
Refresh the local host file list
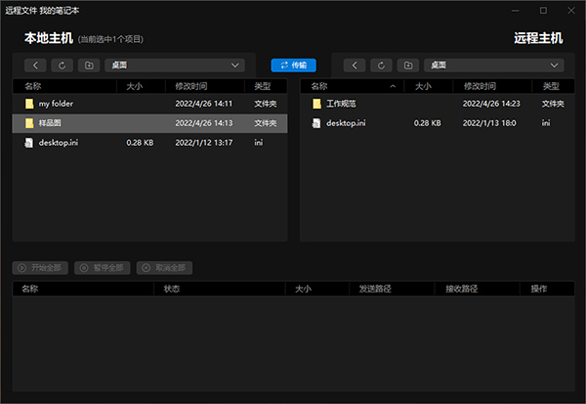[63, 66]
